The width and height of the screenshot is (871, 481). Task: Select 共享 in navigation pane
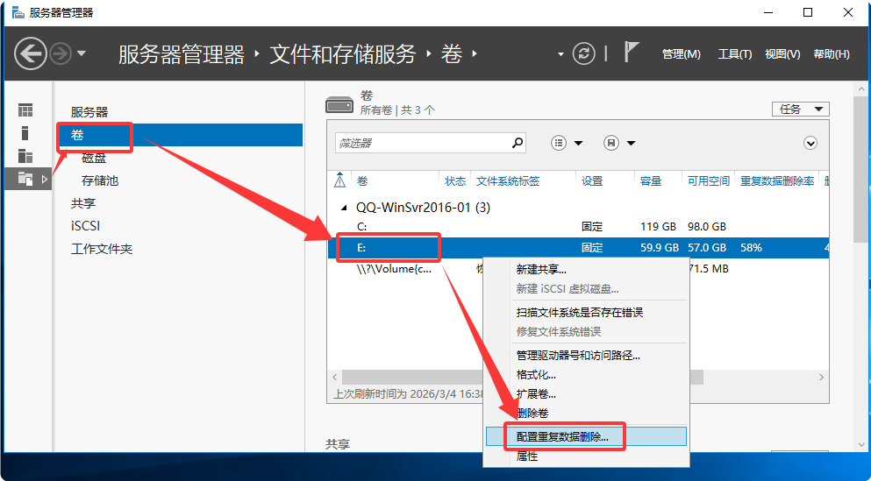coord(83,203)
